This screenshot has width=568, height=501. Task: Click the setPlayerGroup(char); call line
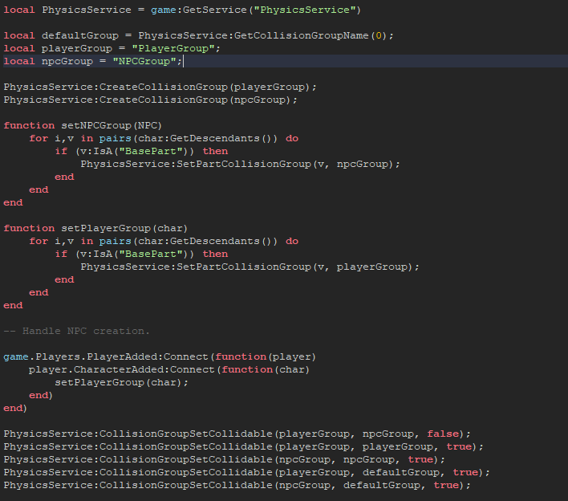(121, 382)
